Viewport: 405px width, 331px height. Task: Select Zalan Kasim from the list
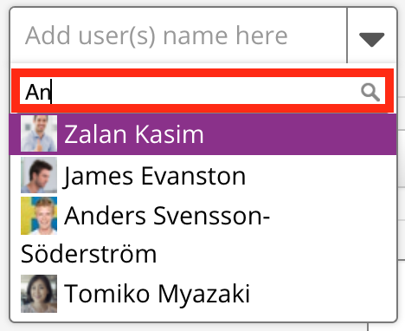[202, 133]
